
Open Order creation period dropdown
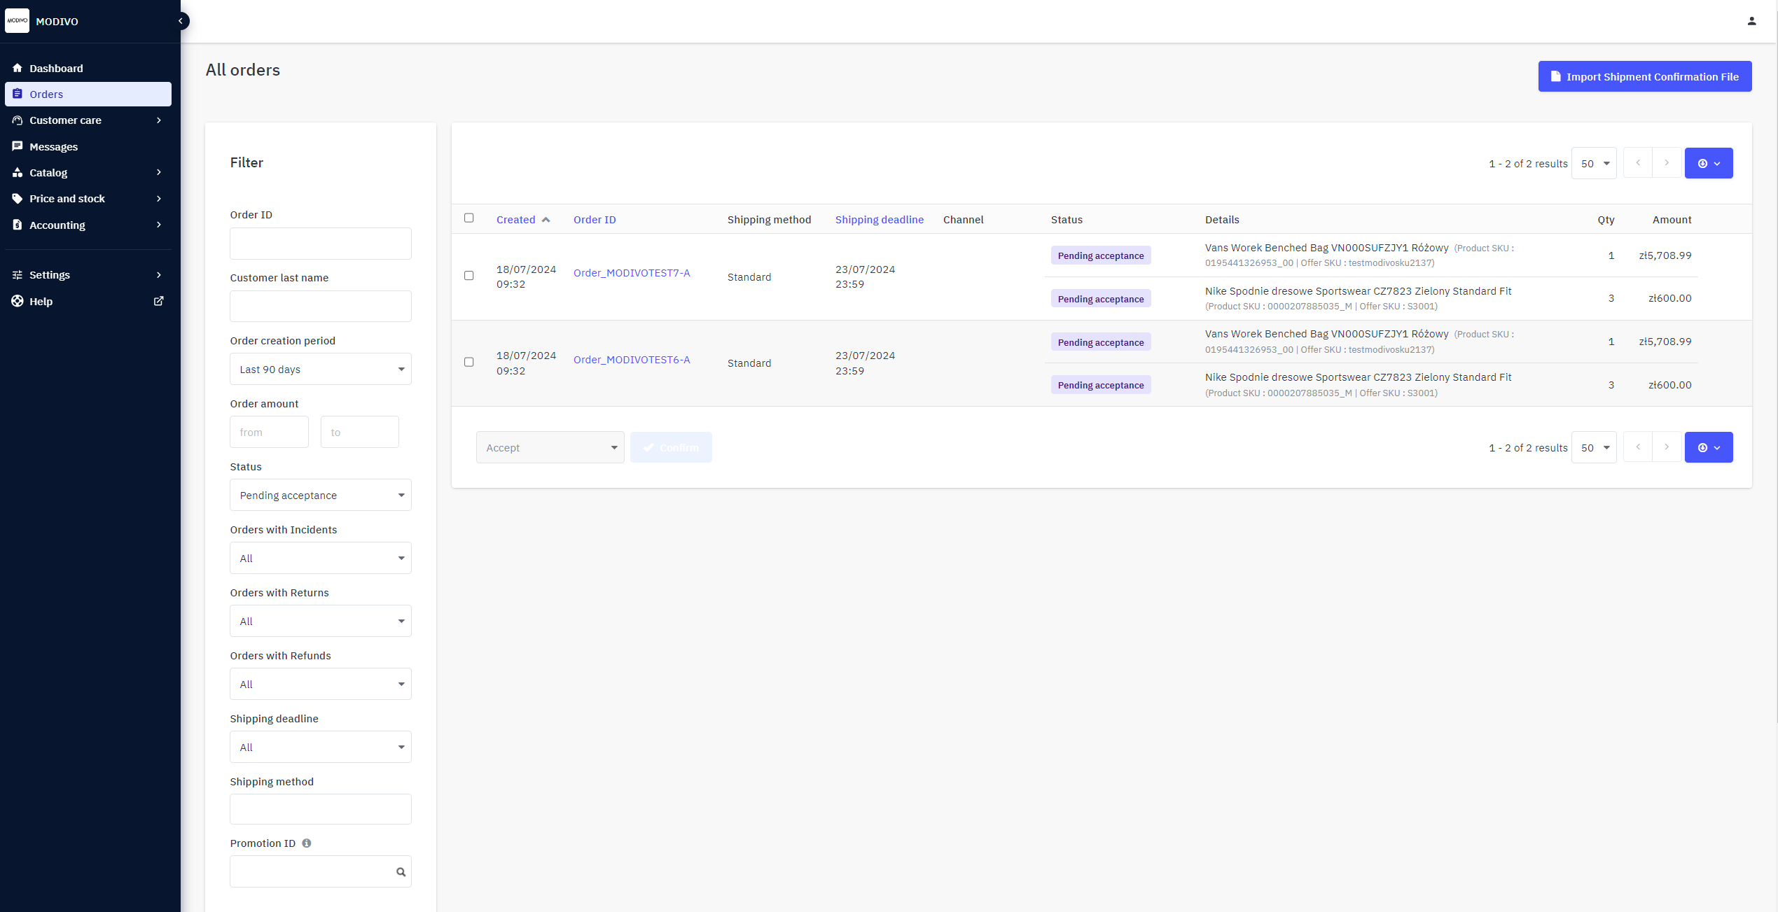point(320,370)
